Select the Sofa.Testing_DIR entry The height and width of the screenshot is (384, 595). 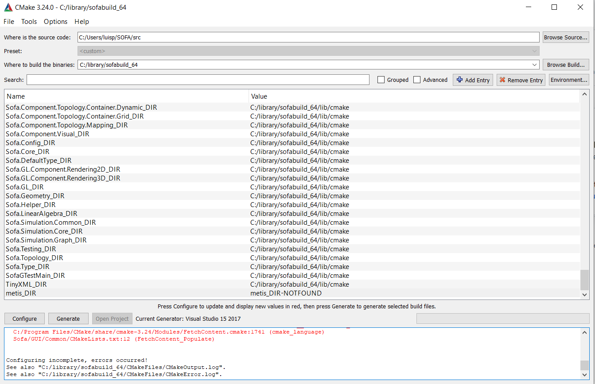(31, 249)
